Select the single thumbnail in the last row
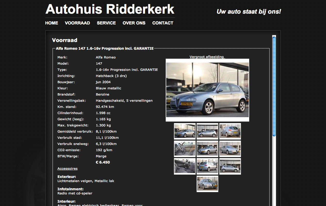Viewport: 326px width, 206px height. click(x=207, y=184)
